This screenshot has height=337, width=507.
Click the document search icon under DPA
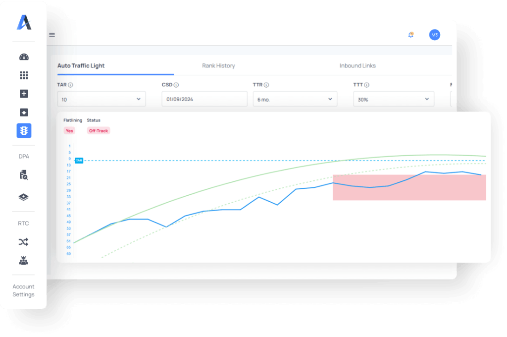(24, 175)
